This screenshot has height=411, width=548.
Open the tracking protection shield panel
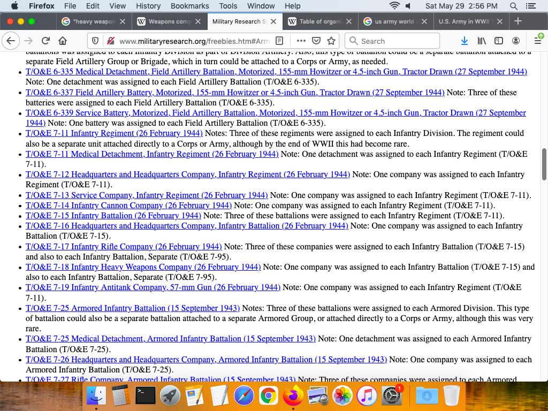95,41
